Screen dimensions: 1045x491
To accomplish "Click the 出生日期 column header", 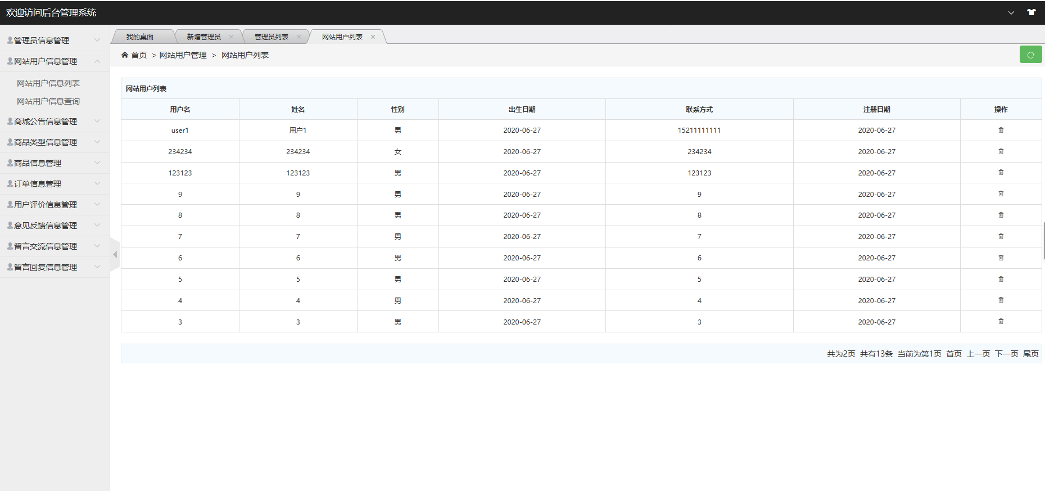I will 522,110.
